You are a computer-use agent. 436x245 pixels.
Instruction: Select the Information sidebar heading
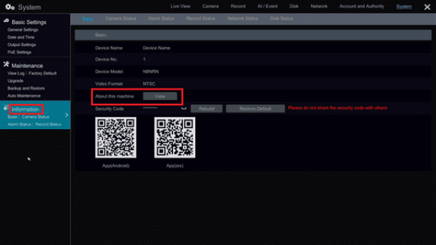point(25,110)
